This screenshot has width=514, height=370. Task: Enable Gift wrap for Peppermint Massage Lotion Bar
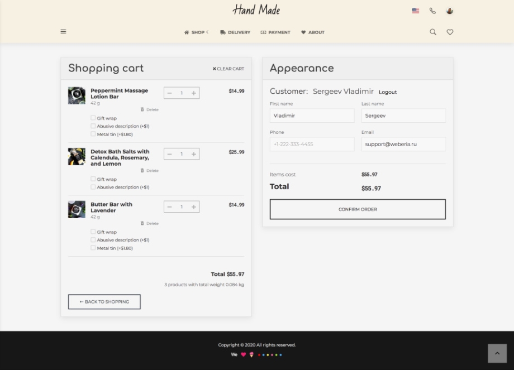click(x=93, y=118)
